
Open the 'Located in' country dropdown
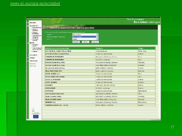click(x=85, y=35)
